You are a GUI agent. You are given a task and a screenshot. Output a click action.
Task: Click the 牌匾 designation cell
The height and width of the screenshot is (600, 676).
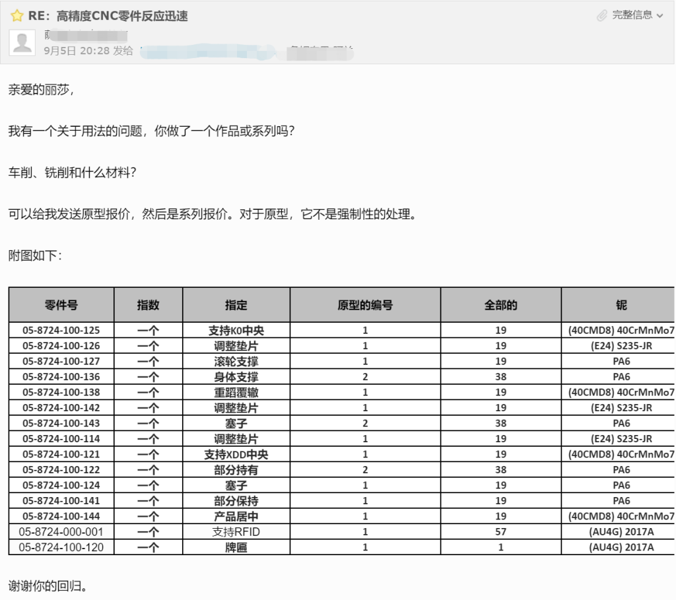point(236,547)
